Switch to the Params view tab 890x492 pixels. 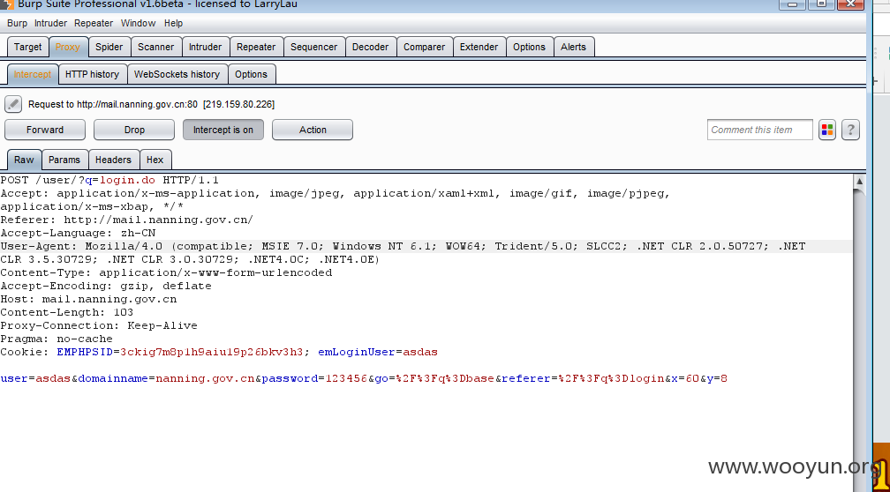point(64,160)
